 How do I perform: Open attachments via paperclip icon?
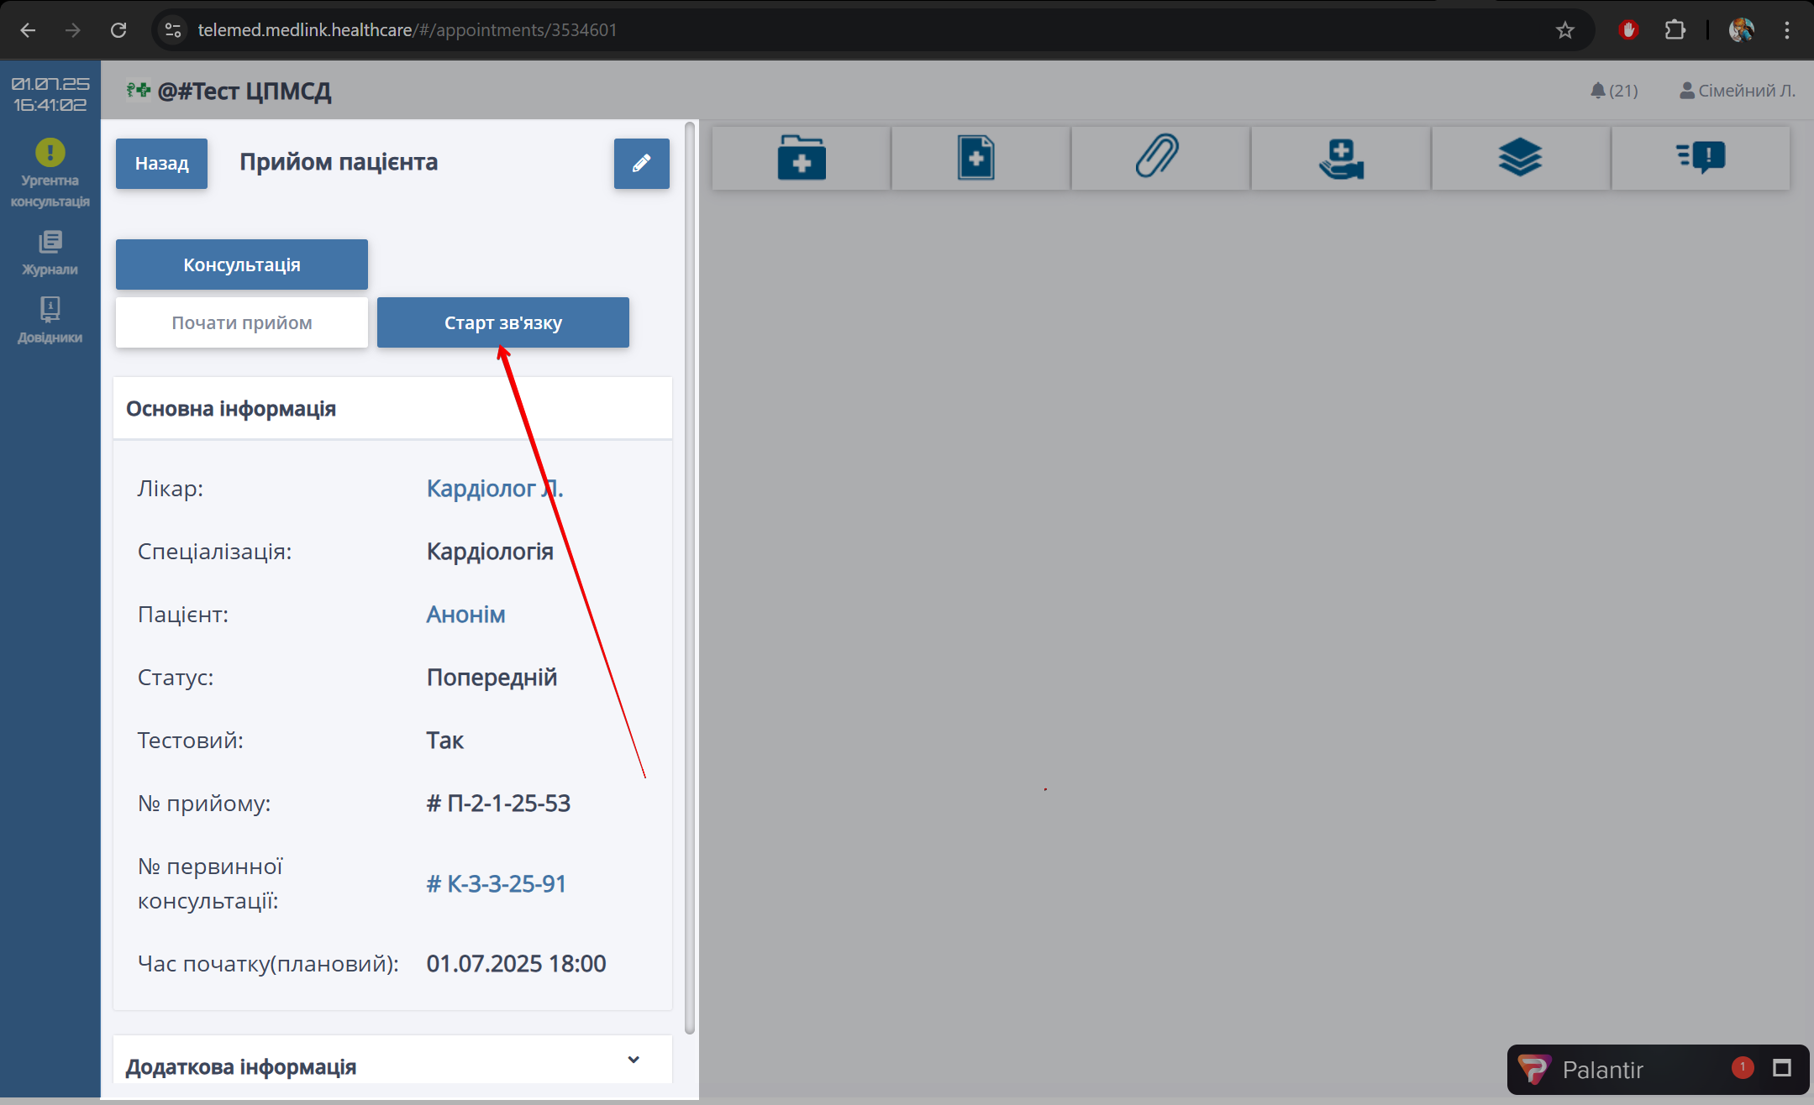1157,158
